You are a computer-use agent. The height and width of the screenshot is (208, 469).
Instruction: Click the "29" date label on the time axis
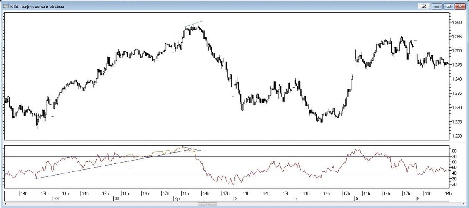(x=56, y=199)
